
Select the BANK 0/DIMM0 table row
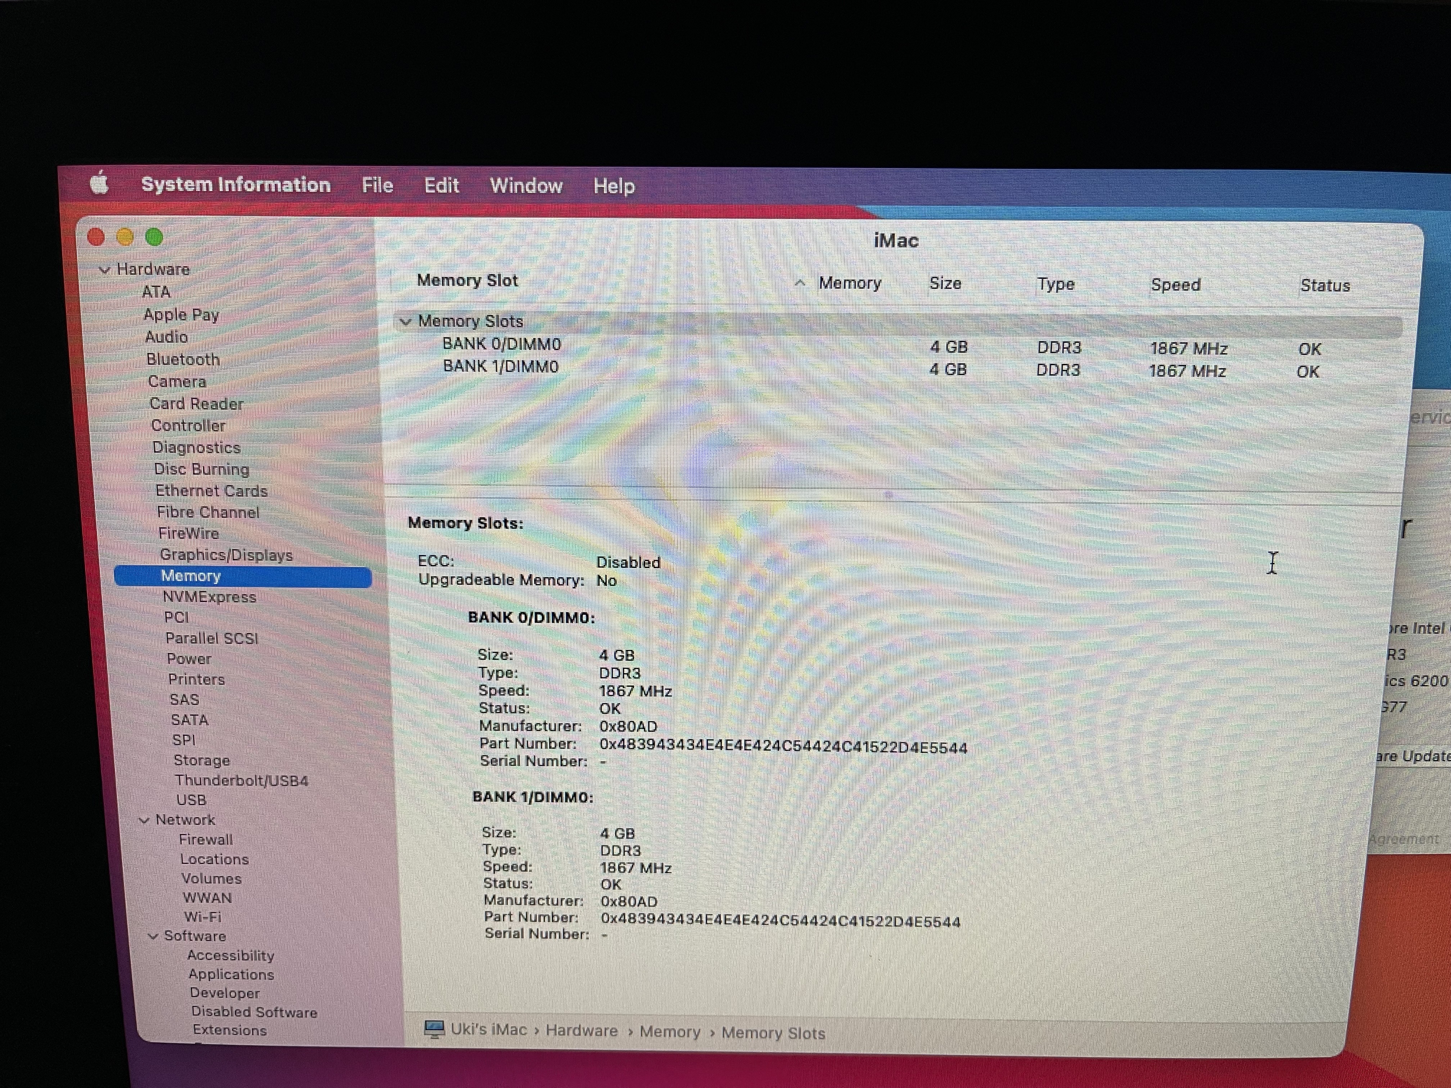tap(502, 344)
